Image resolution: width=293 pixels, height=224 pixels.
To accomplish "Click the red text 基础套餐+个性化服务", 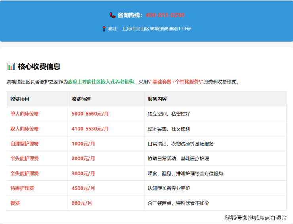I will click(176, 82).
